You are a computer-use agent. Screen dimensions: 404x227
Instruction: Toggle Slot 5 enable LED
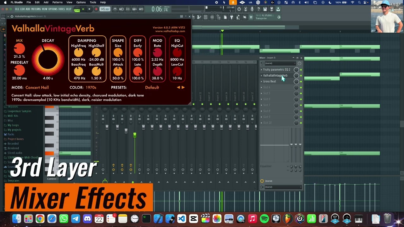click(x=301, y=93)
